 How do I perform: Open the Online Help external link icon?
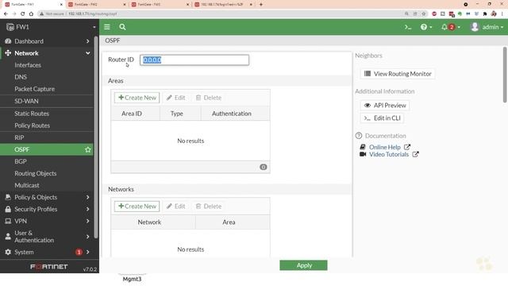[x=407, y=147]
